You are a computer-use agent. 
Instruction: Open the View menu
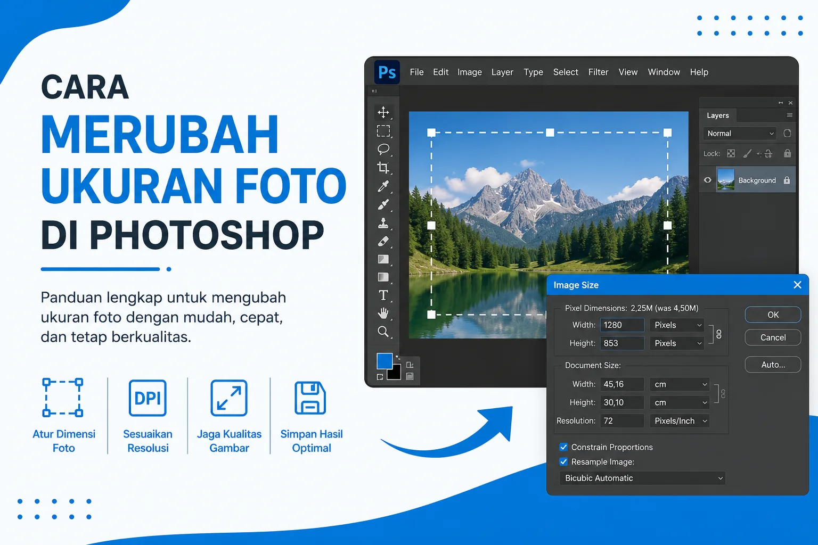tap(628, 72)
